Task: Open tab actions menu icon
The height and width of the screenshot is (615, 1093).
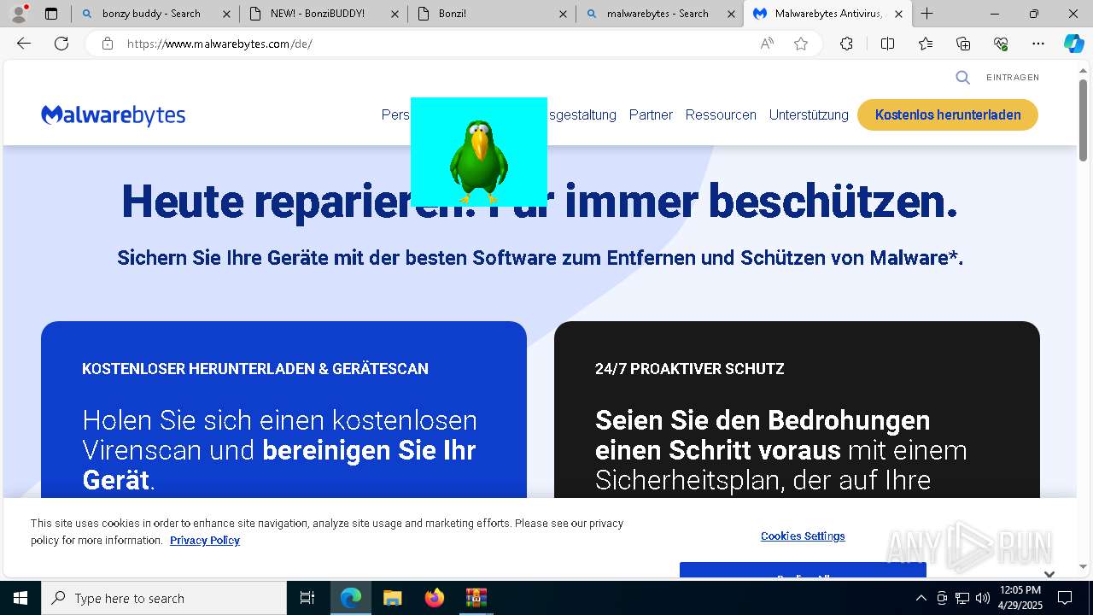Action: [51, 14]
